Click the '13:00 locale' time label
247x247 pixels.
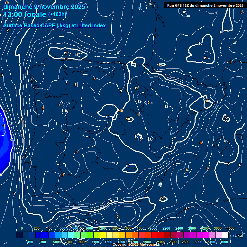25,14
